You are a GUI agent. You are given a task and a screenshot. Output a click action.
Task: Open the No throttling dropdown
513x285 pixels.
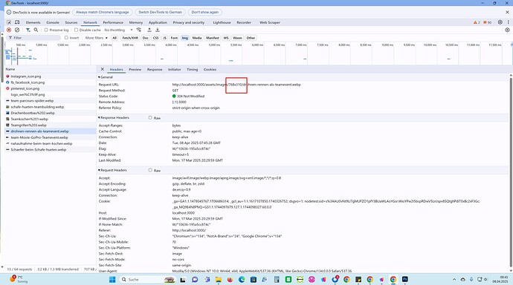[118, 30]
